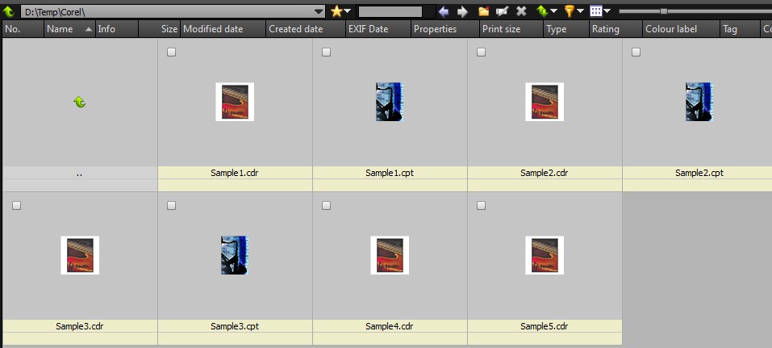Sort by the Name column header
Image resolution: width=772 pixels, height=348 pixels.
pyautogui.click(x=69, y=29)
